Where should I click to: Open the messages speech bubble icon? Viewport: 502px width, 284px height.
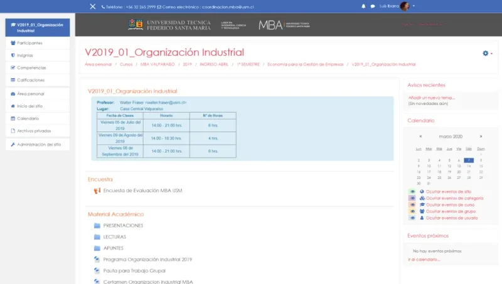tap(373, 6)
